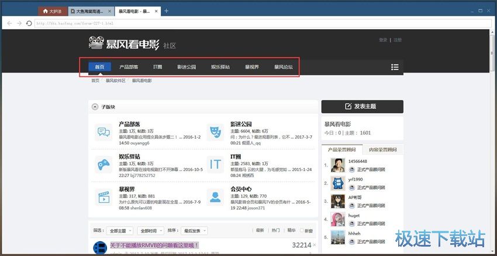Close the RMVB thread with its x icon
Viewport: 497px width, 256px height.
pyautogui.click(x=314, y=245)
